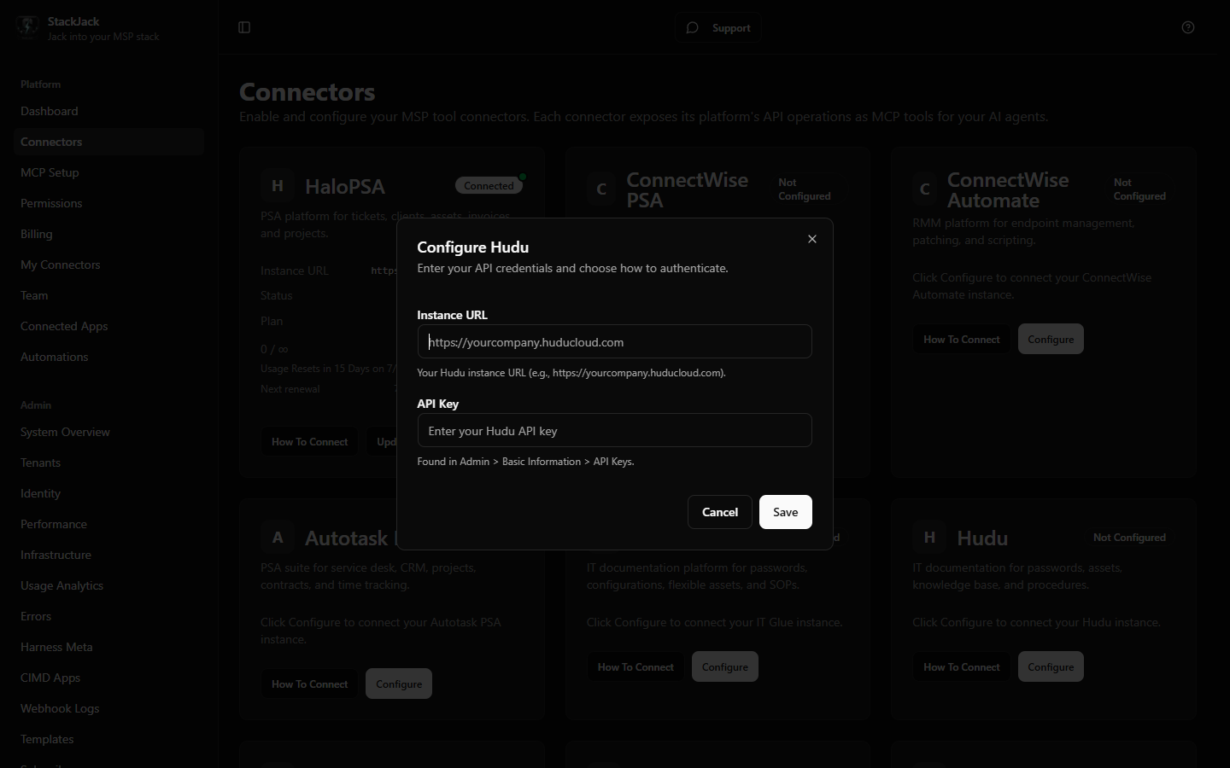Open My Connectors page

(108, 265)
